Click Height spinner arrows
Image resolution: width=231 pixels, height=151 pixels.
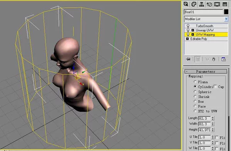[x=213, y=130]
